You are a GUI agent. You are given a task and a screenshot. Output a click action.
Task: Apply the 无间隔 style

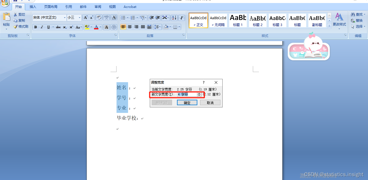218,20
